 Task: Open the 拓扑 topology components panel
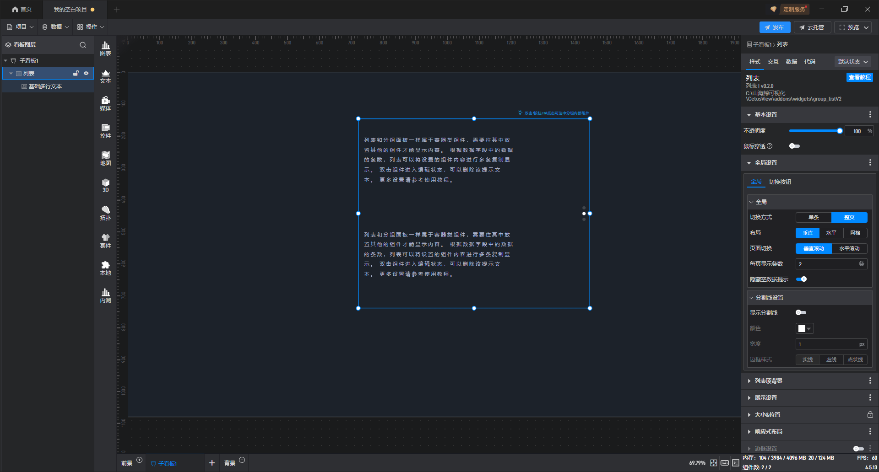click(x=105, y=213)
